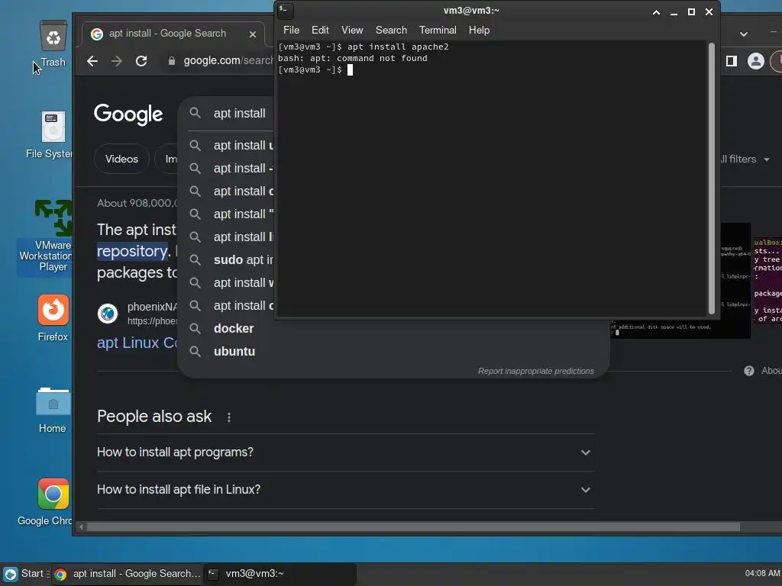Click 'bash: apt: command not found' output
Viewport: 782px width, 586px height.
pos(353,58)
